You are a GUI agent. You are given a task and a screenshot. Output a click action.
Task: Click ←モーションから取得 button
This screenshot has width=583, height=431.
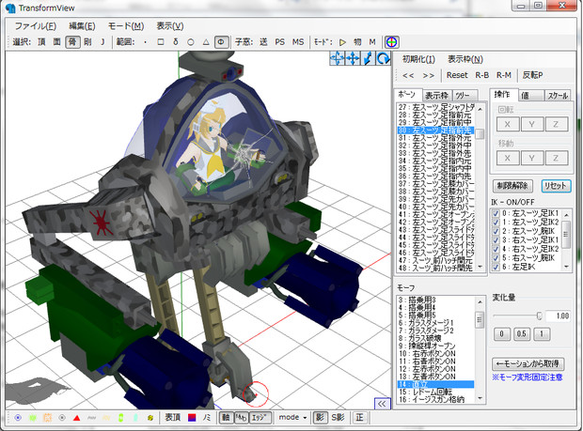coord(528,363)
